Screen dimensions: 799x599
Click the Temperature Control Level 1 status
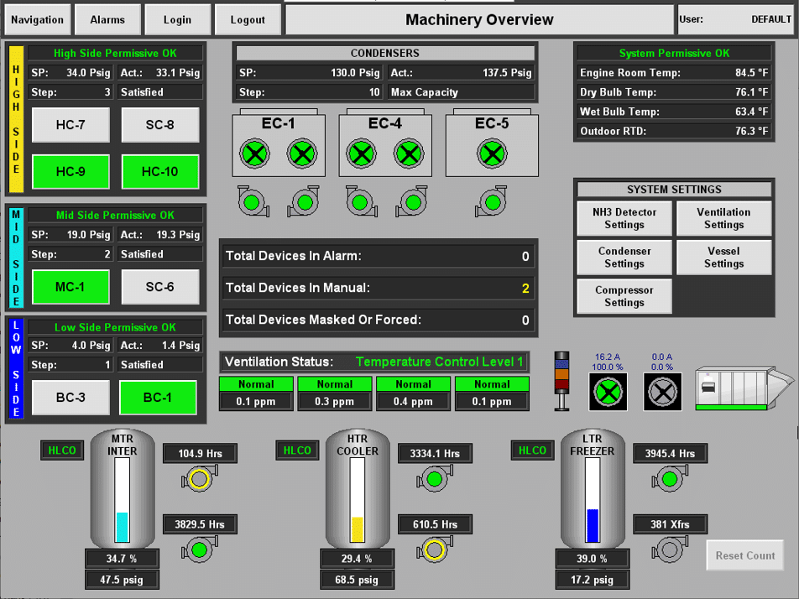click(439, 362)
